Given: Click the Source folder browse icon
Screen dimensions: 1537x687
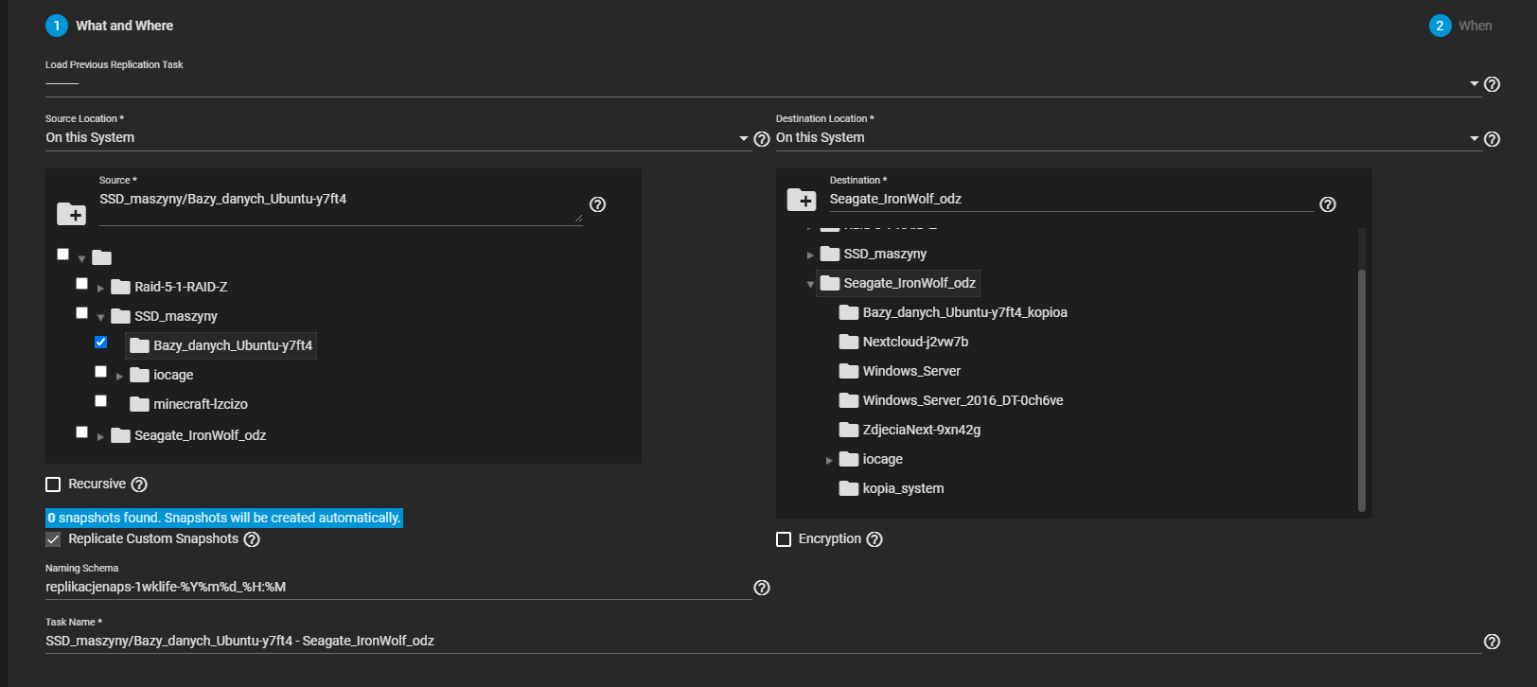Looking at the screenshot, I should 71,215.
